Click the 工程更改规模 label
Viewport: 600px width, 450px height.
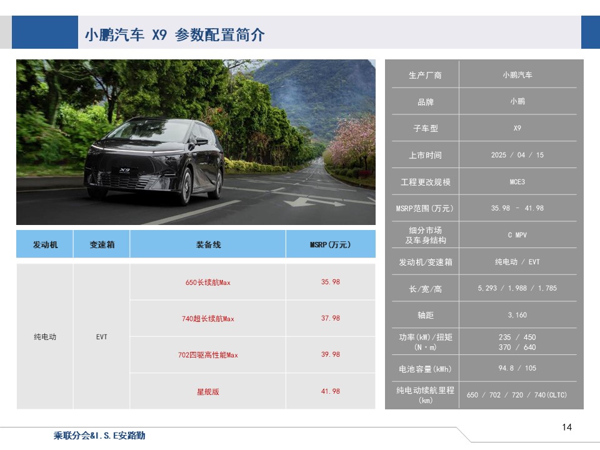425,182
